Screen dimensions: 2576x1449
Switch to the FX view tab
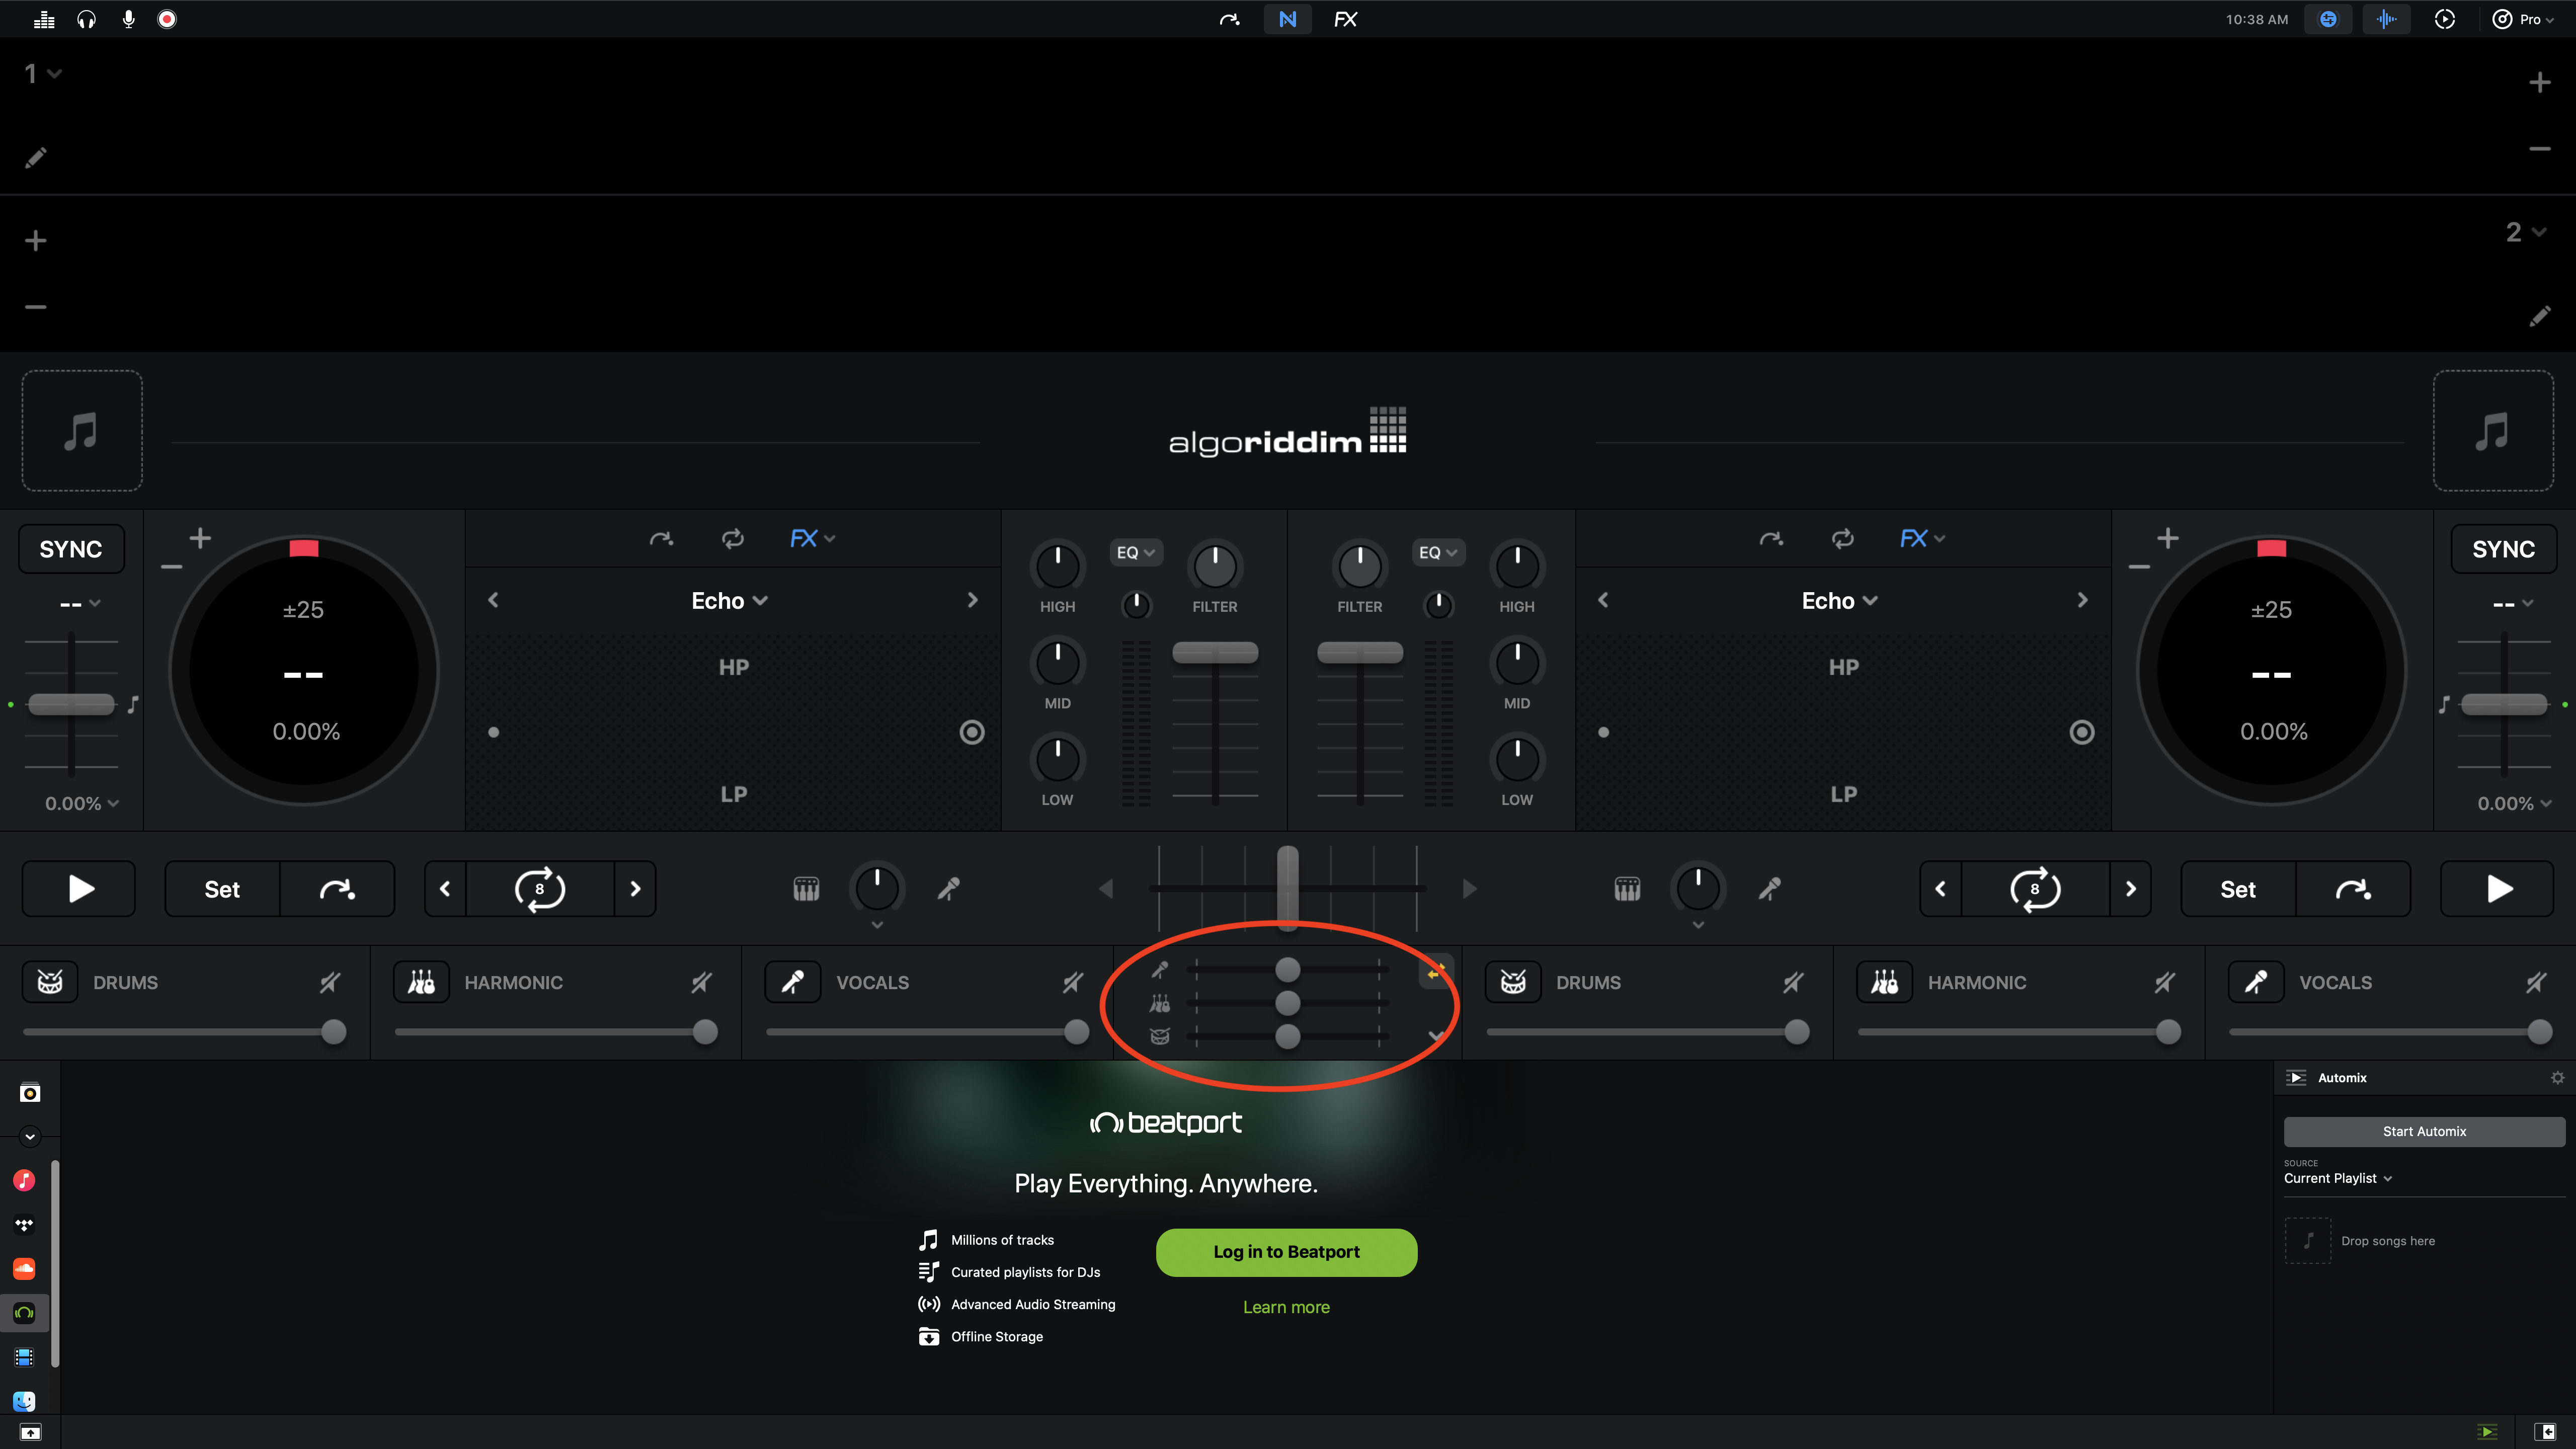(x=1345, y=19)
